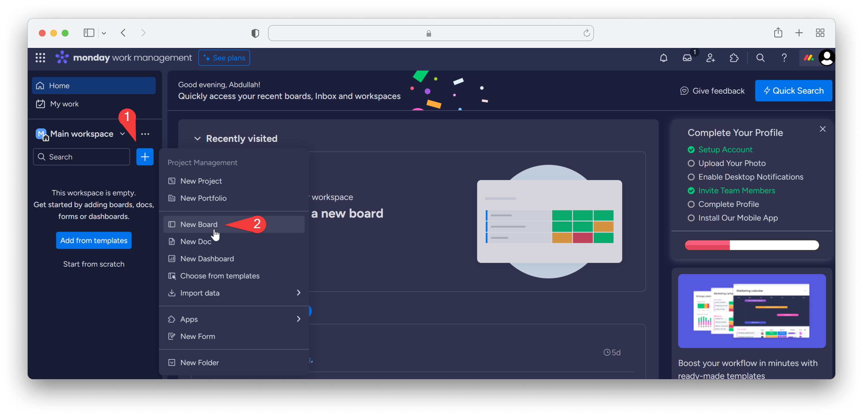Select Install Our Mobile App step
863x416 pixels.
click(x=732, y=218)
